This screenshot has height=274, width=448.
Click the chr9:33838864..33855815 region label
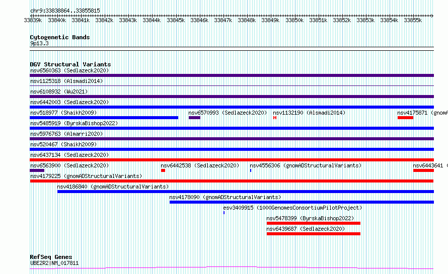click(65, 11)
